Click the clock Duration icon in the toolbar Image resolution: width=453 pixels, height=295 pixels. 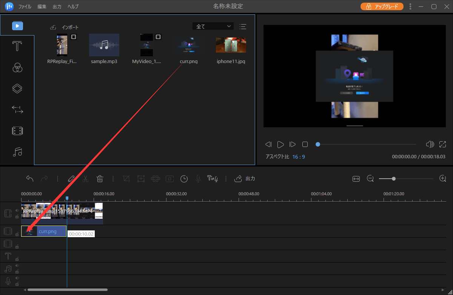pyautogui.click(x=184, y=179)
